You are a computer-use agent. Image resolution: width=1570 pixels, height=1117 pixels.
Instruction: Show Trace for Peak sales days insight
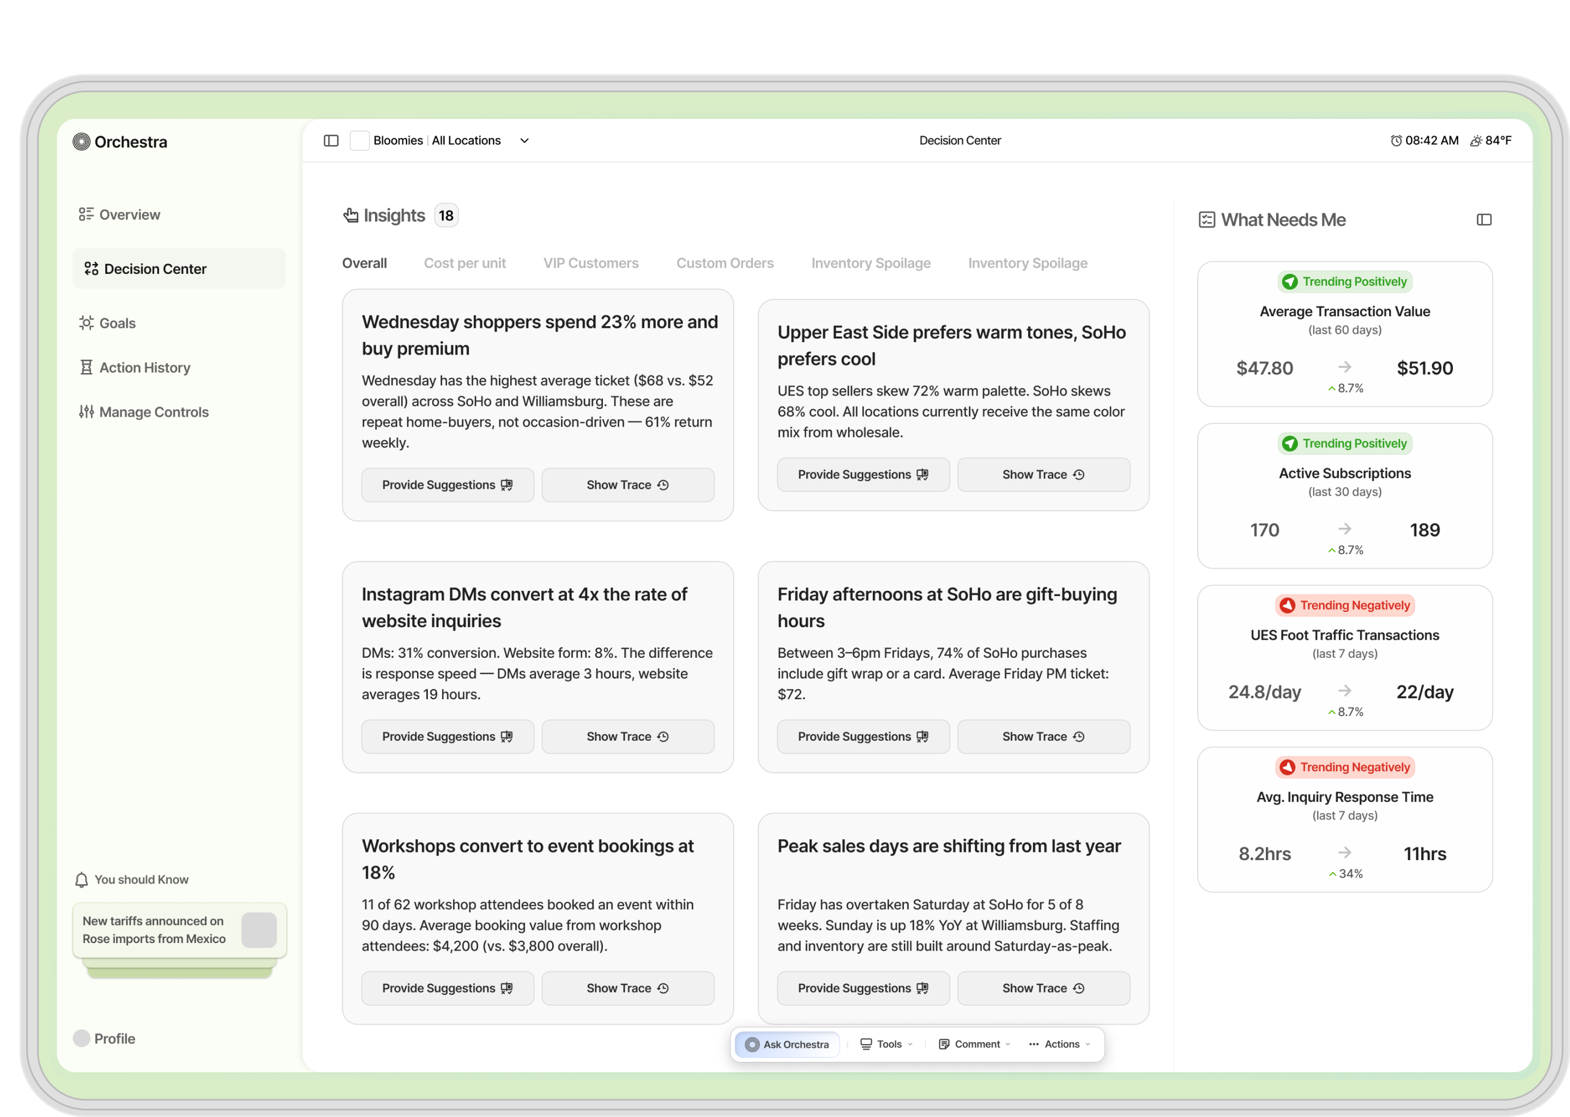coord(1043,988)
